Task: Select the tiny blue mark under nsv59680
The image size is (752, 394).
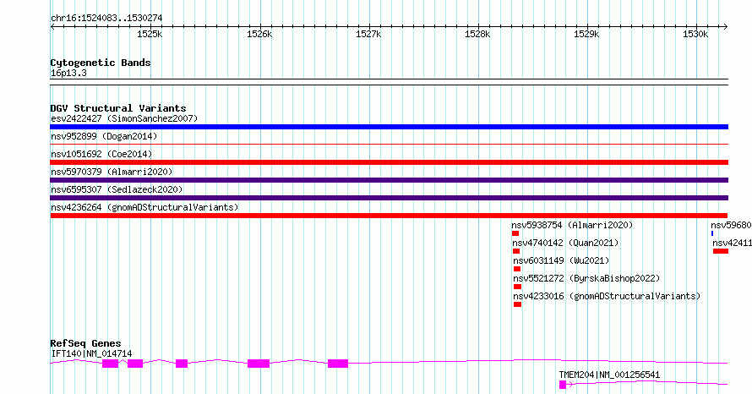Action: pos(712,233)
